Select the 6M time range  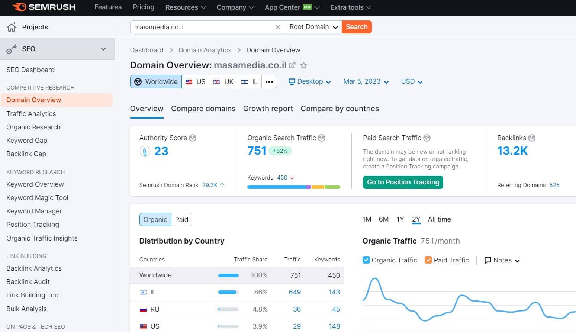click(x=384, y=219)
